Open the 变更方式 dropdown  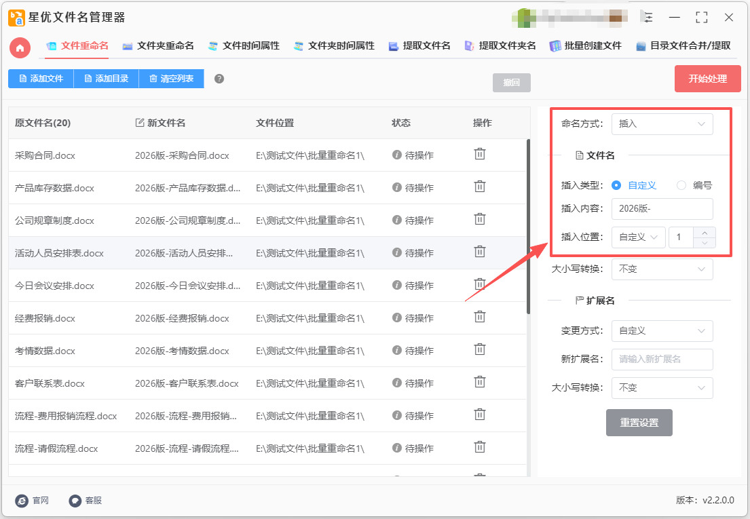click(662, 330)
